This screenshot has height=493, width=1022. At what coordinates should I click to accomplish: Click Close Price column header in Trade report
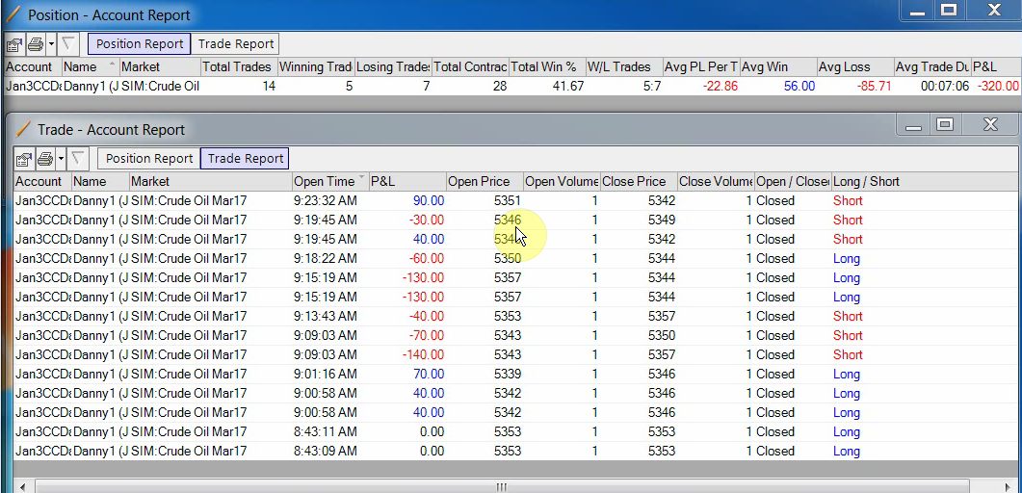tap(638, 182)
